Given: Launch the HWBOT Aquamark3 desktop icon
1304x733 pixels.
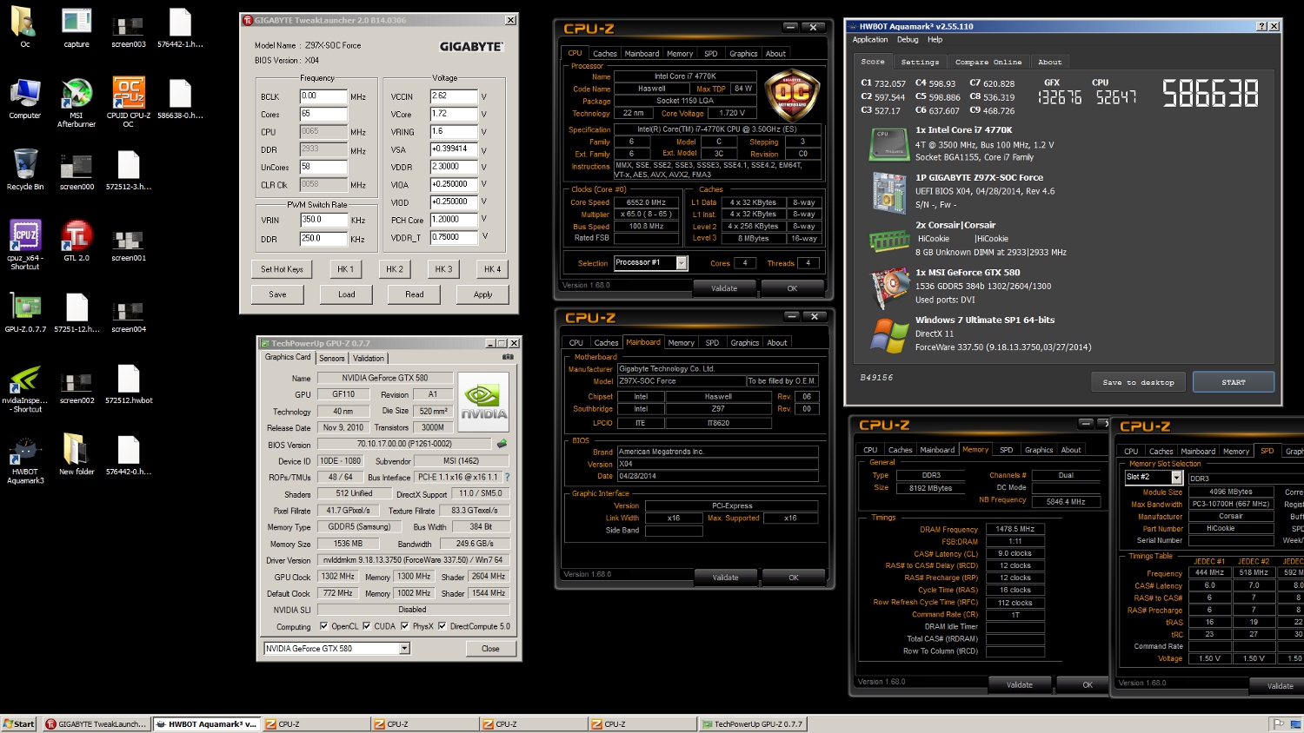Looking at the screenshot, I should coord(24,459).
